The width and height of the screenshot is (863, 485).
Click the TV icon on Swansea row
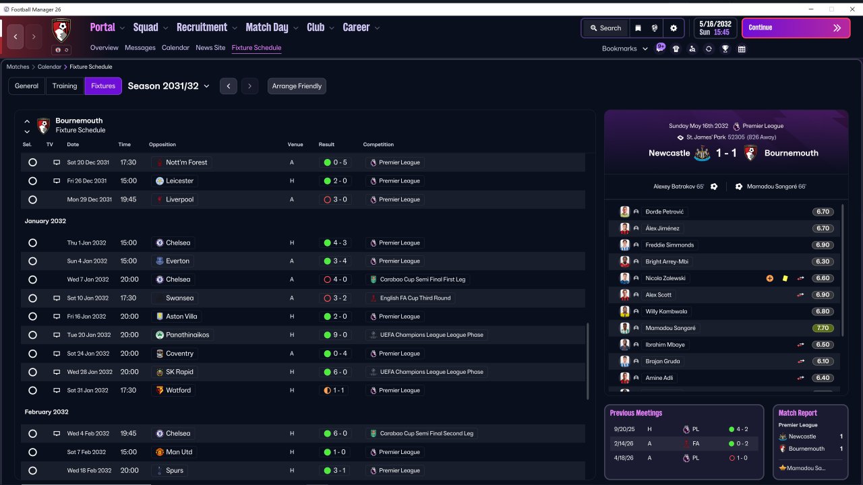tap(57, 298)
